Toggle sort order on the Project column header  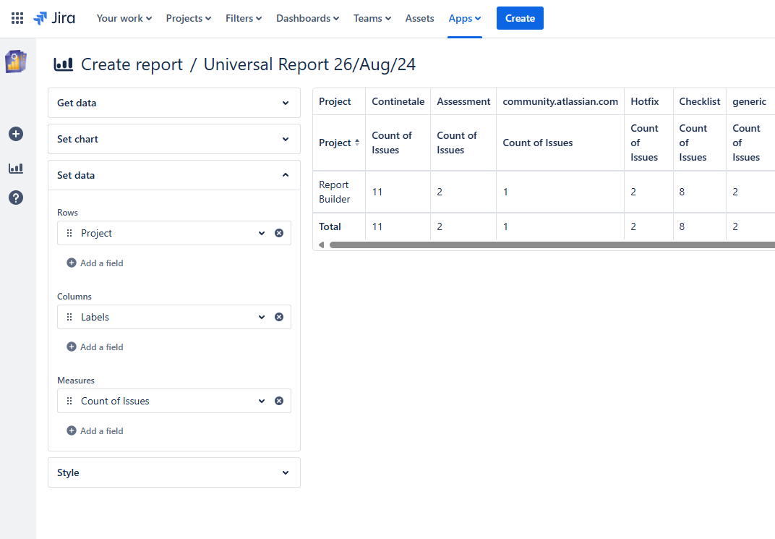tap(358, 143)
